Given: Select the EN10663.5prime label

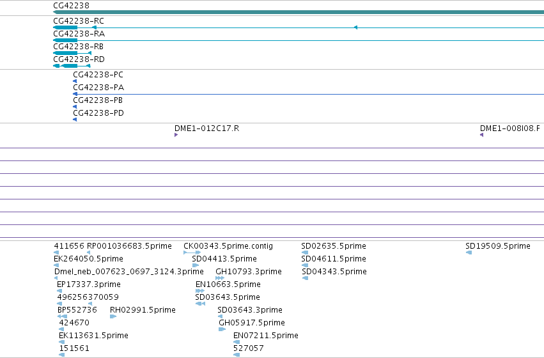Looking at the screenshot, I should (228, 284).
